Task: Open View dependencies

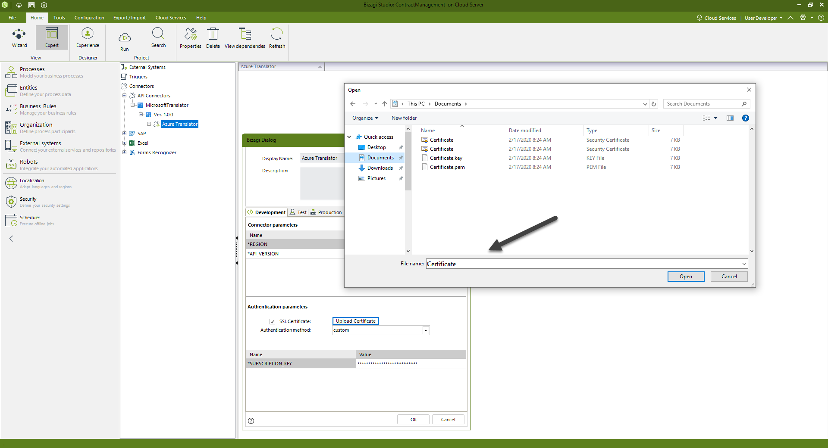Action: click(245, 38)
